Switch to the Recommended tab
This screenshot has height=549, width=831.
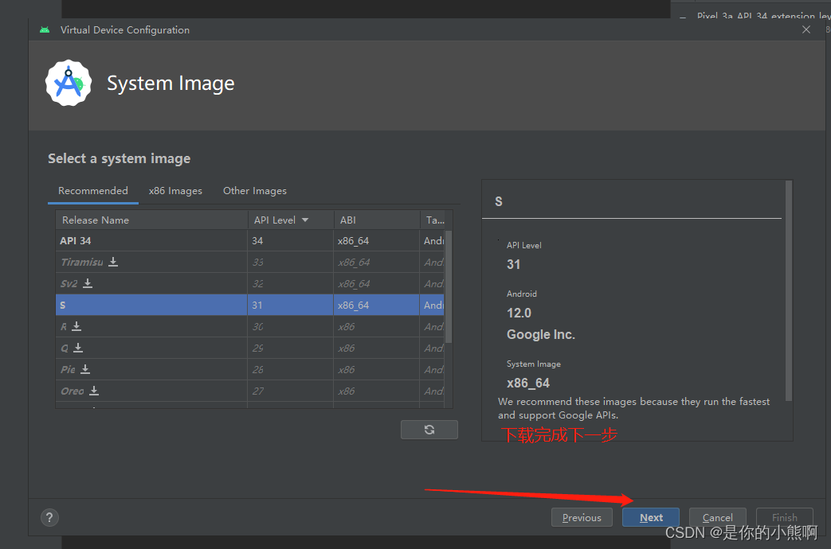coord(93,191)
